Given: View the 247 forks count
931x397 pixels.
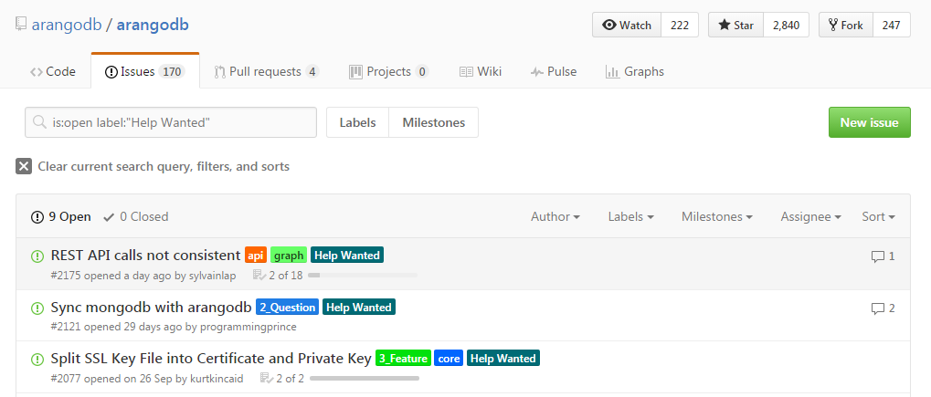Looking at the screenshot, I should [891, 25].
